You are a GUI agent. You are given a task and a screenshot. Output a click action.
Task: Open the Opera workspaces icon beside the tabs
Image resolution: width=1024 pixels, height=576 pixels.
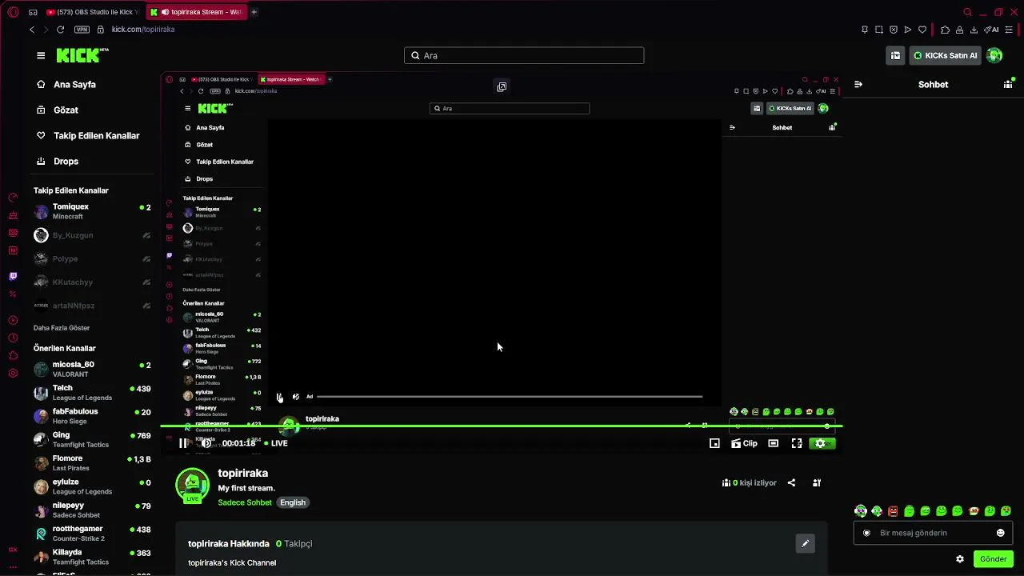33,12
